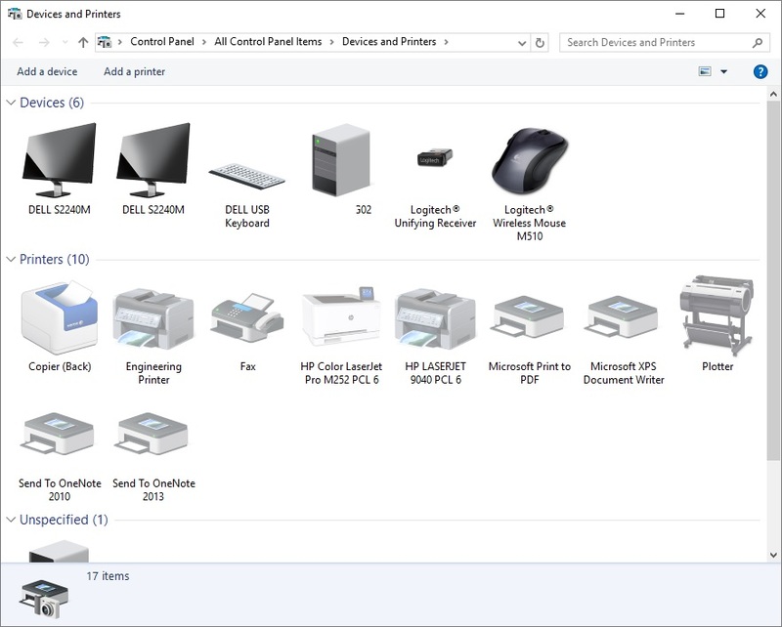
Task: Select the Send To OneNote 2013 printer
Action: (152, 430)
